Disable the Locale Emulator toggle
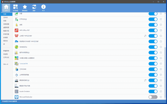The image size is (167, 104). point(153,91)
